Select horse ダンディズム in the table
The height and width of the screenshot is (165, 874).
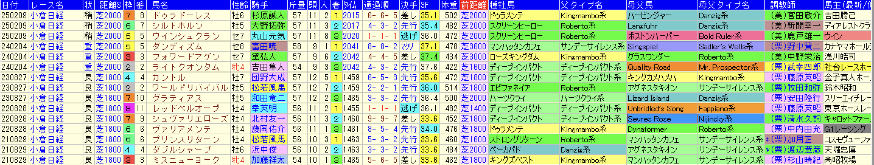click(x=177, y=47)
